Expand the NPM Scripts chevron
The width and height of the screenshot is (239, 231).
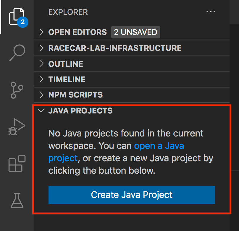tap(41, 95)
